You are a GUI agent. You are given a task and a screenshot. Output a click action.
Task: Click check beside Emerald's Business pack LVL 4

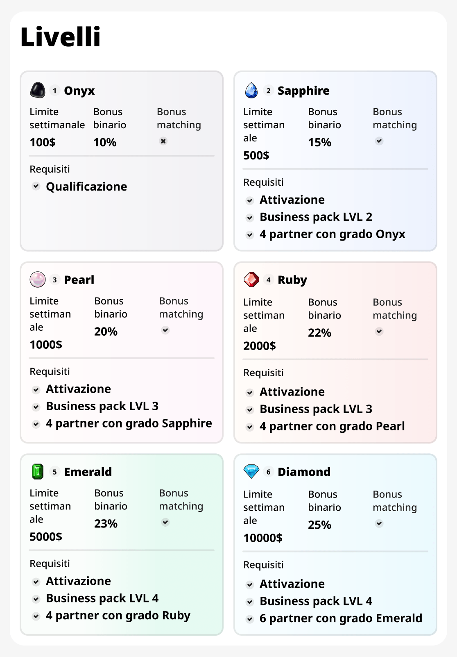36,599
